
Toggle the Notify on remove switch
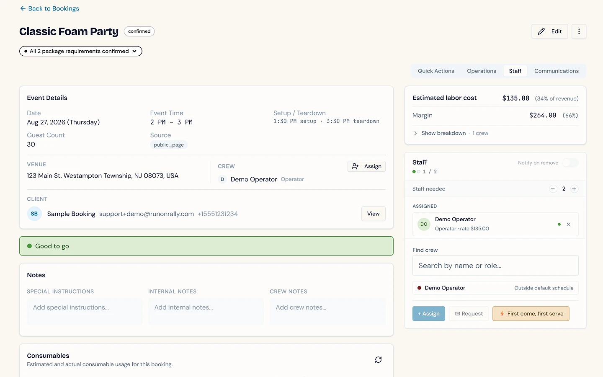[570, 163]
